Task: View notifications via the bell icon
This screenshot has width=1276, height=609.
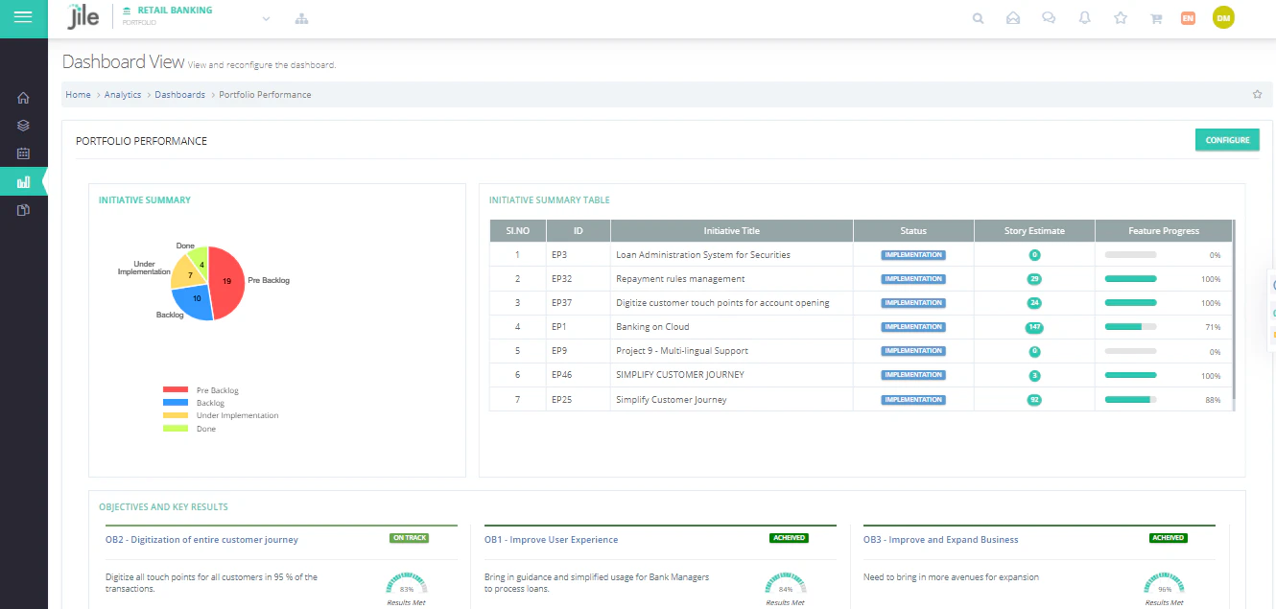Action: coord(1084,17)
